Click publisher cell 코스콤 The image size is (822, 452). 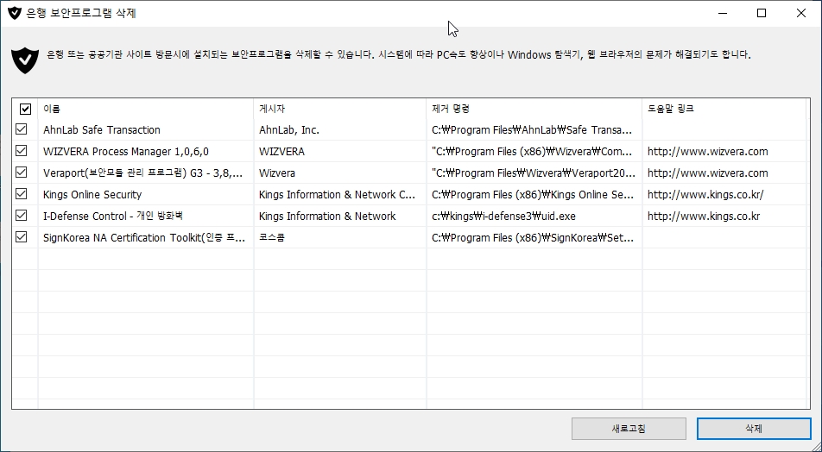point(271,237)
